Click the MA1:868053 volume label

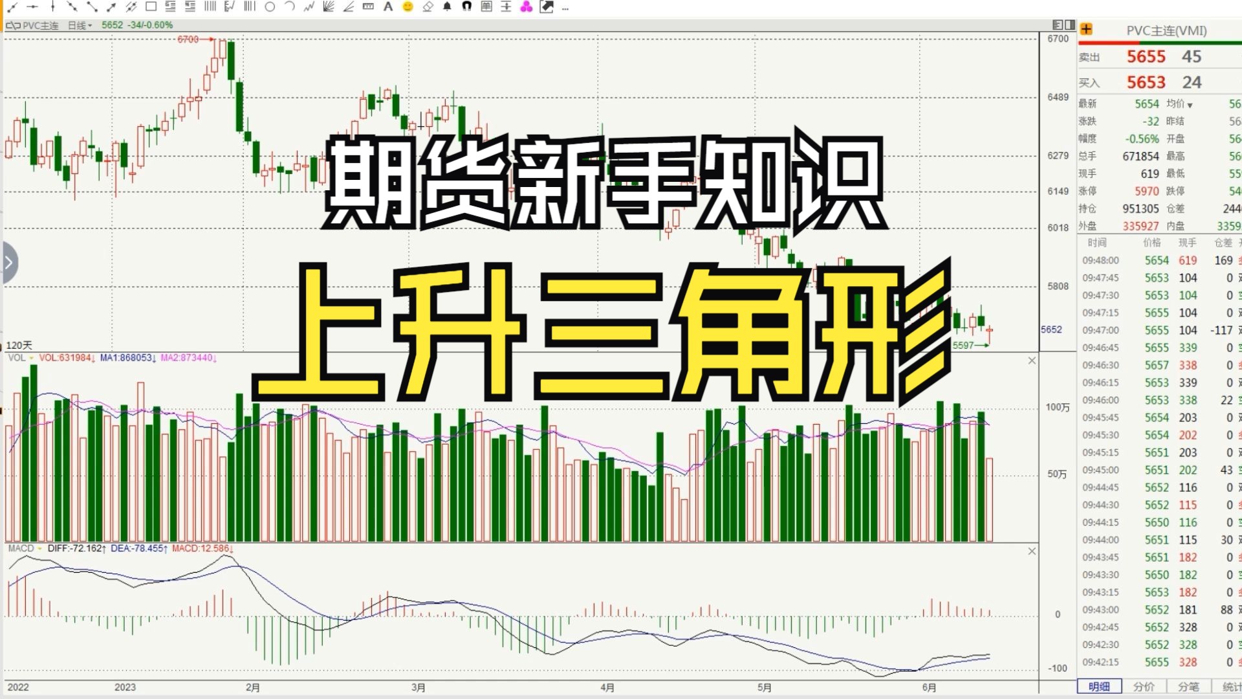pyautogui.click(x=127, y=358)
